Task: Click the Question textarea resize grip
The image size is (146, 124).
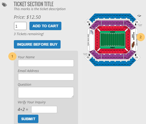Action: [x=73, y=97]
